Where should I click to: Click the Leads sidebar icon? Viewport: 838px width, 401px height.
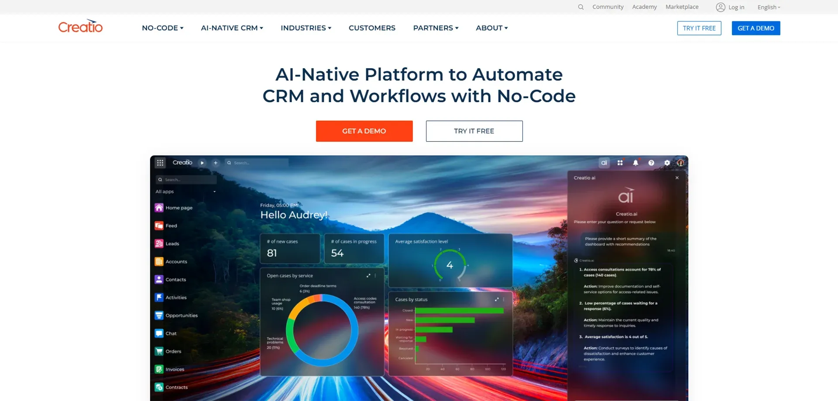coord(159,243)
